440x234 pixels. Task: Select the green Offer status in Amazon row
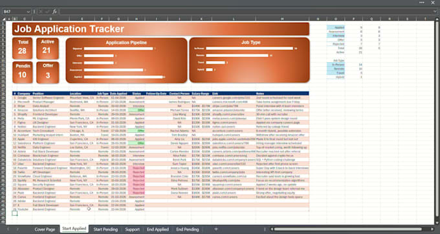137,110
